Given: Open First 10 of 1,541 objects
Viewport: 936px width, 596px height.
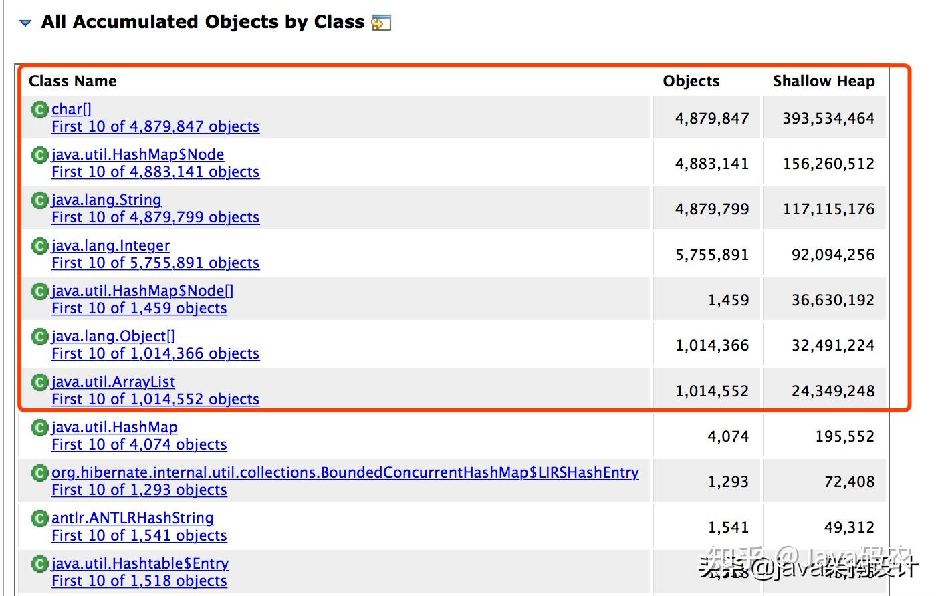Looking at the screenshot, I should (x=139, y=535).
